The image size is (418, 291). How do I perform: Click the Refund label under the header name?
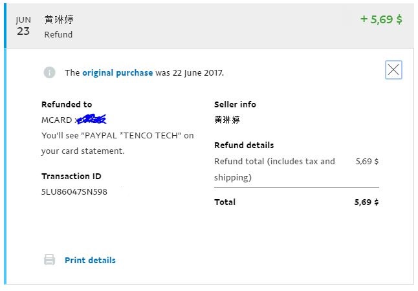[x=58, y=34]
